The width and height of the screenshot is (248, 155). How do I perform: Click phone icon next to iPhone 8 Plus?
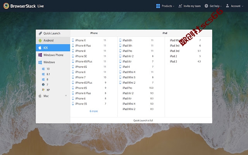[73, 46]
